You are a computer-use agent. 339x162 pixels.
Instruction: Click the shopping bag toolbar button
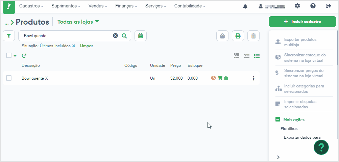(x=222, y=36)
